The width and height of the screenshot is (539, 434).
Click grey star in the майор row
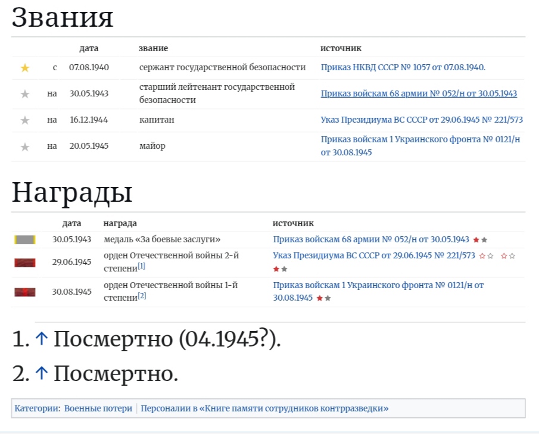point(24,146)
